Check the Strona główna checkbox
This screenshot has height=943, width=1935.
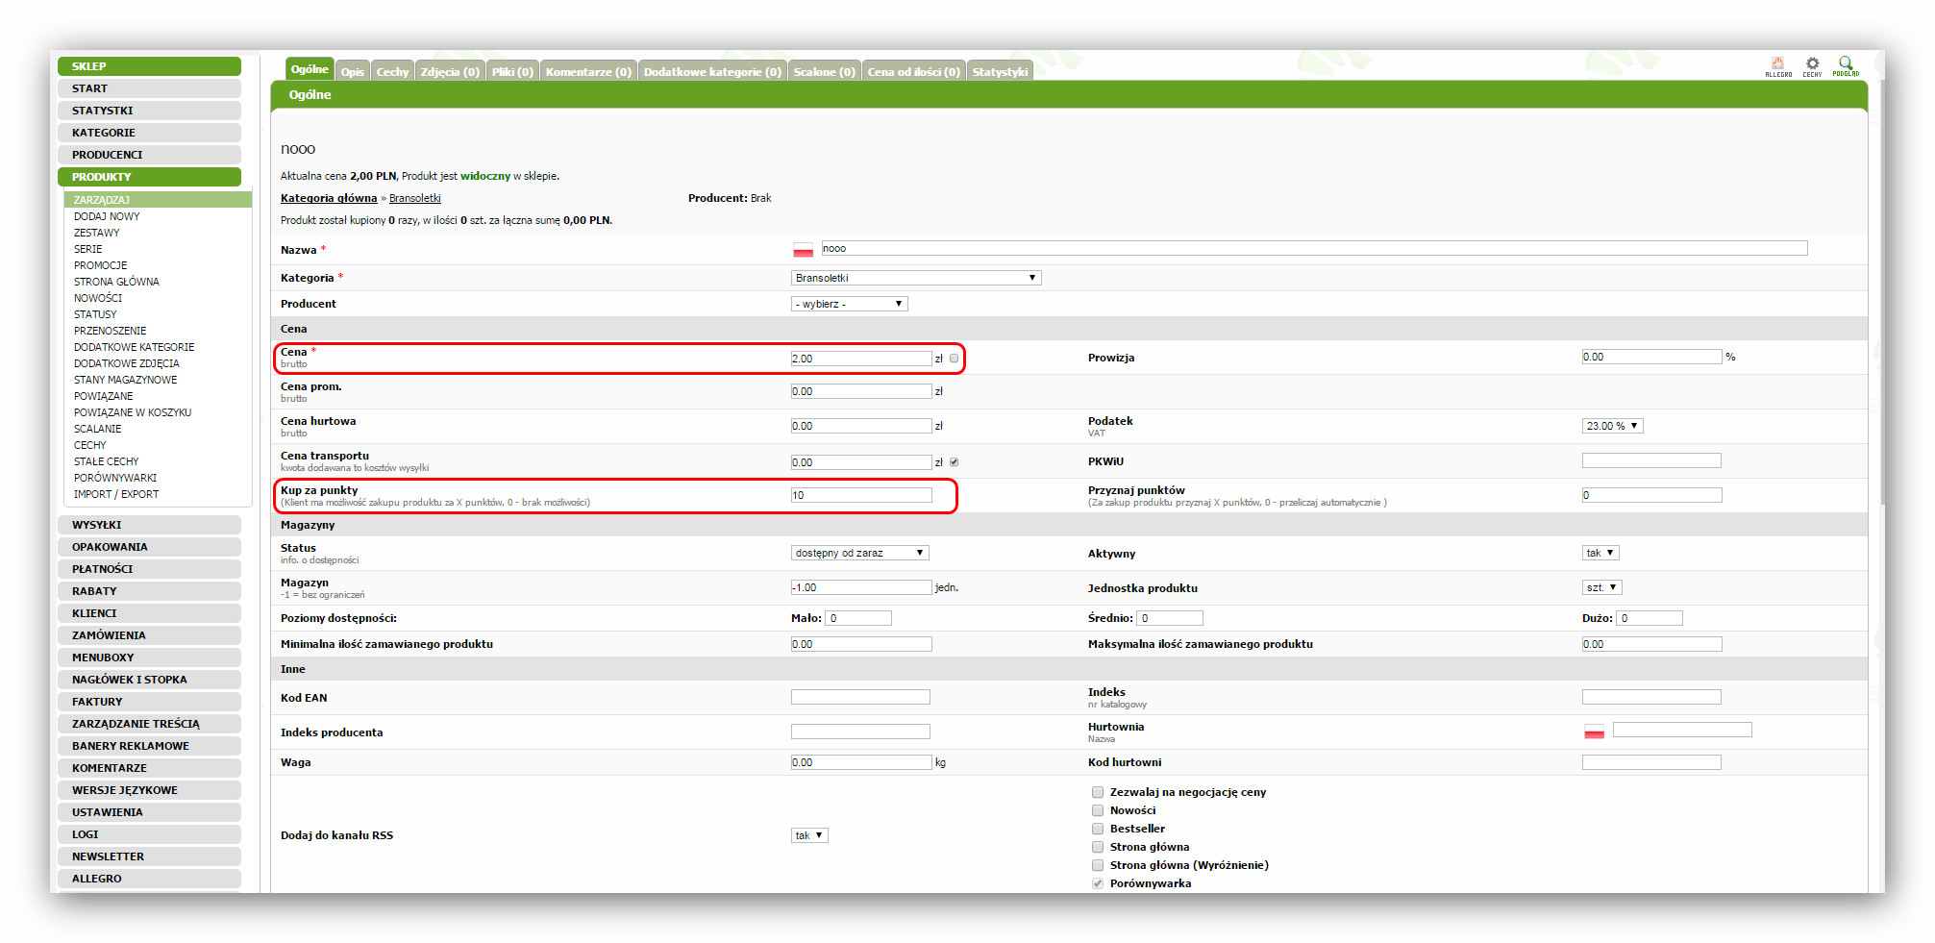pos(1097,847)
